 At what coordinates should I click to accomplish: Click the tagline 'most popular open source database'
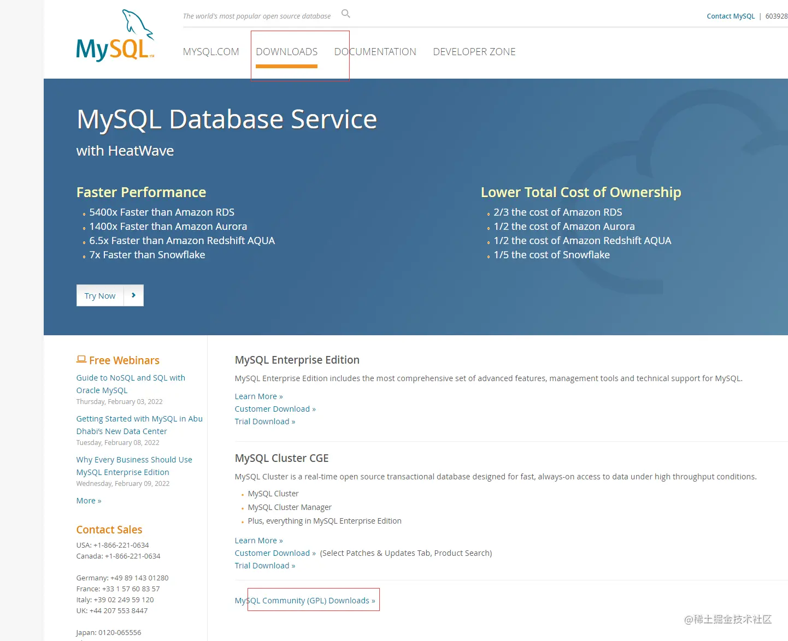click(x=275, y=16)
